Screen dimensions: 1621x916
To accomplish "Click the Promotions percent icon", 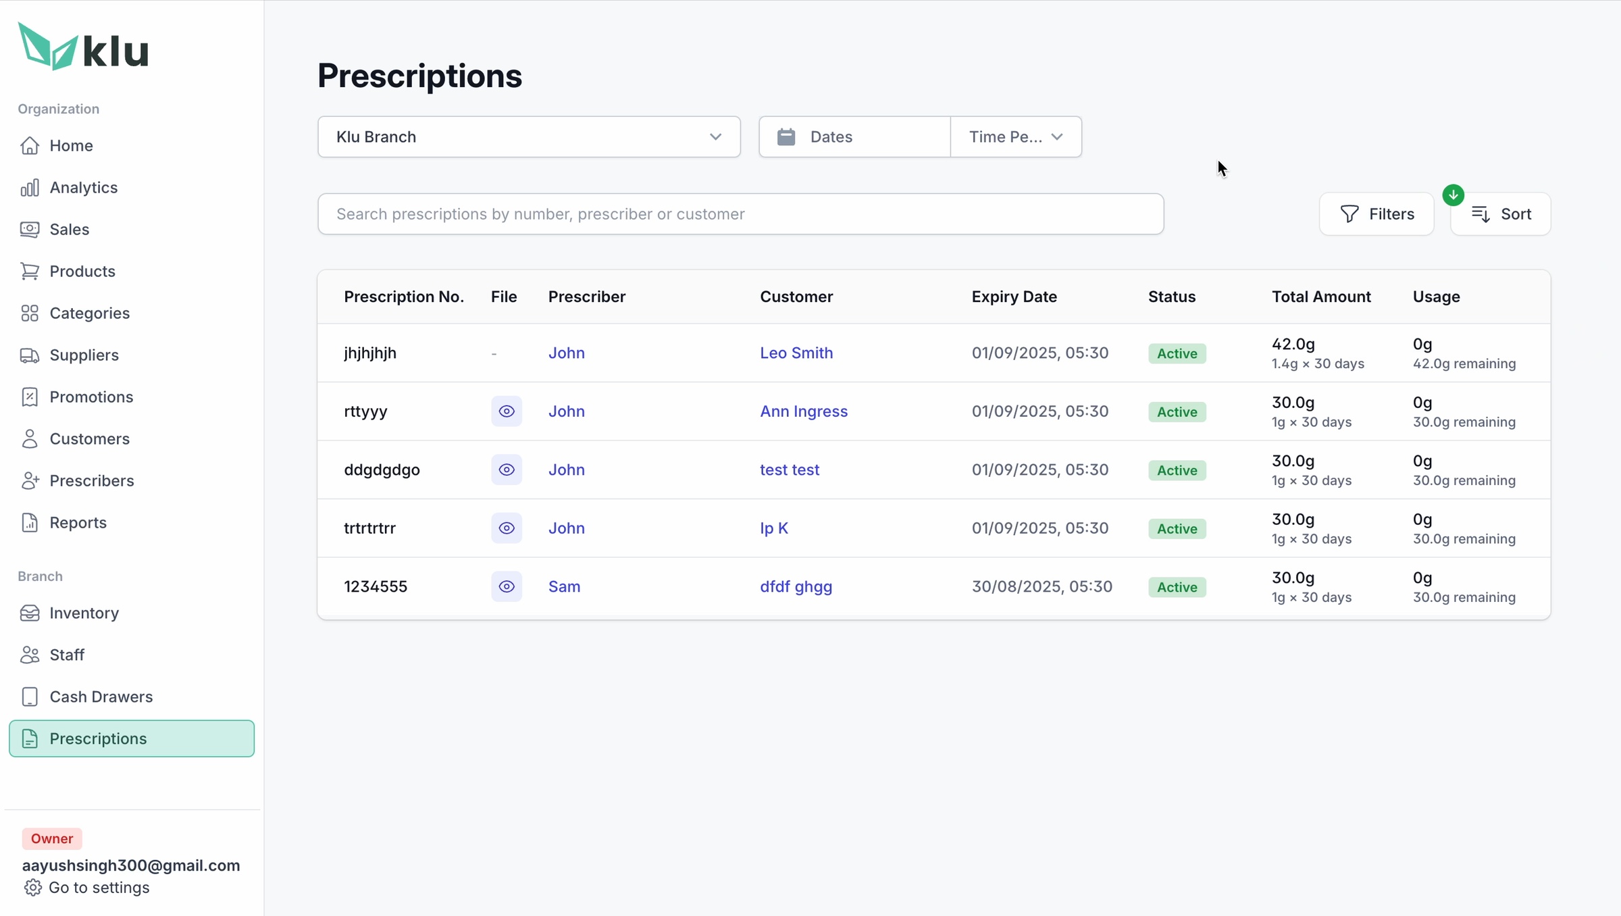I will coord(30,397).
